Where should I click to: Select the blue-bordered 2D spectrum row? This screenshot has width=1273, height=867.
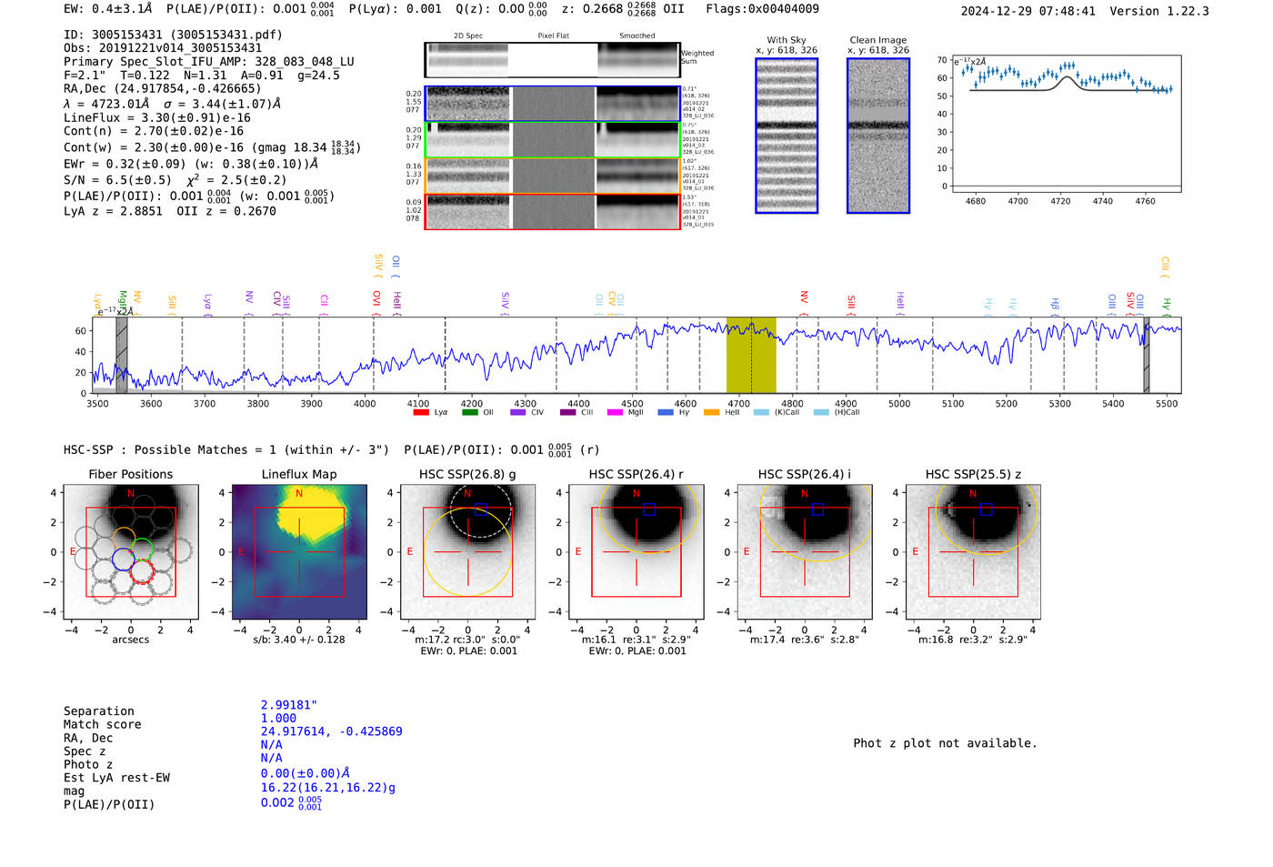tap(553, 104)
